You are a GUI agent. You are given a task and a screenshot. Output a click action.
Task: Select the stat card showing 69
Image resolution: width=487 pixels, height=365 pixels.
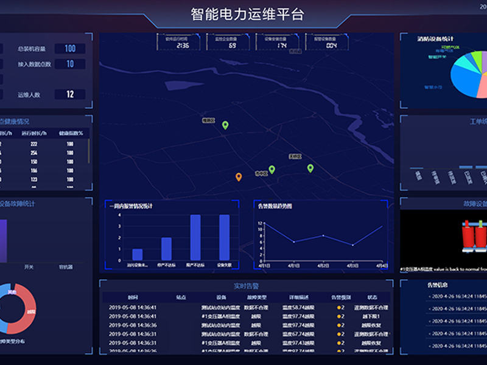228,42
